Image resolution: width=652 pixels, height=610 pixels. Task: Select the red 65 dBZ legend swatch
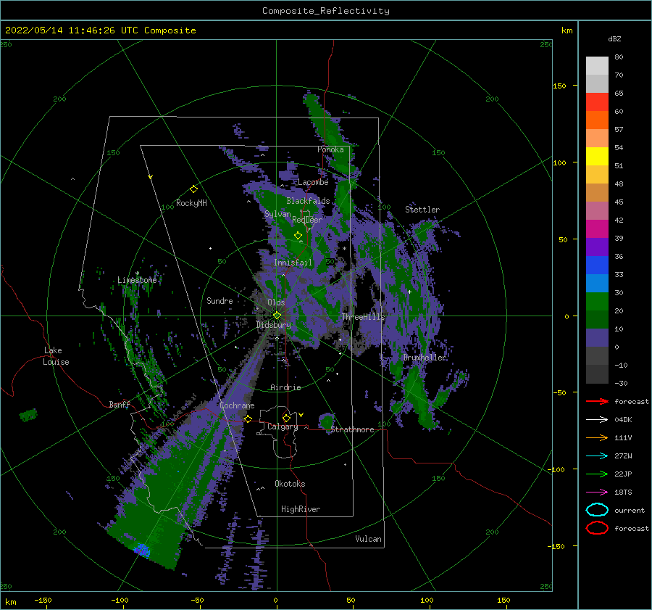(x=597, y=102)
